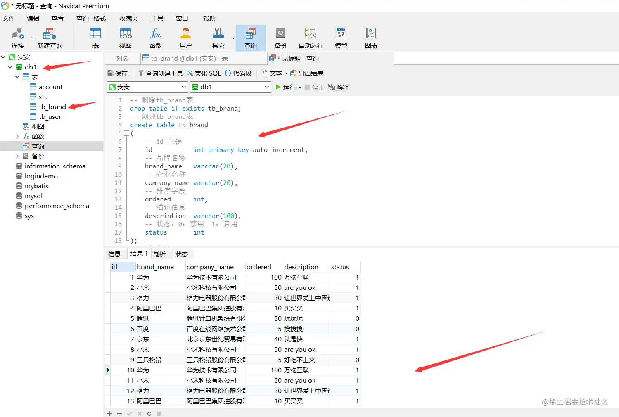Image resolution: width=619 pixels, height=417 pixels.
Task: Click the 三只松鼠 brand_name cell
Action: click(x=161, y=360)
